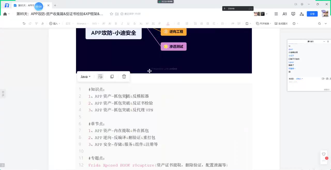Click the highlighter pen icon
The image size is (331, 170).
tap(159, 23)
